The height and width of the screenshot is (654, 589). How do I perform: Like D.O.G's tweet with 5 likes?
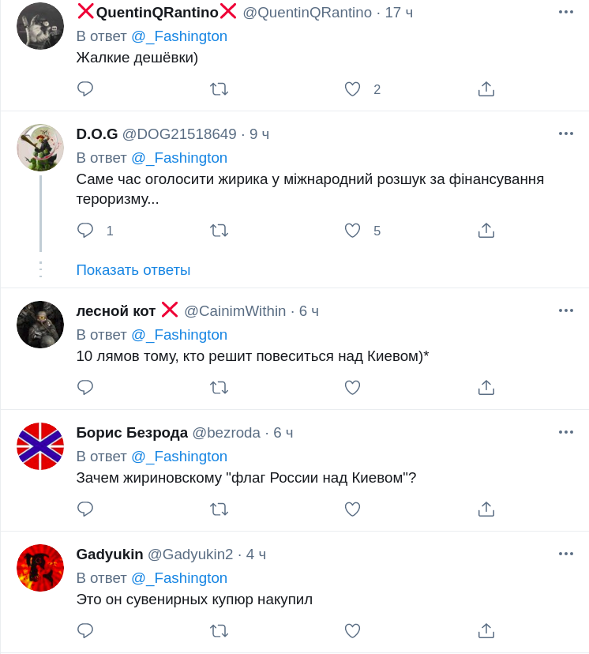[x=352, y=231]
